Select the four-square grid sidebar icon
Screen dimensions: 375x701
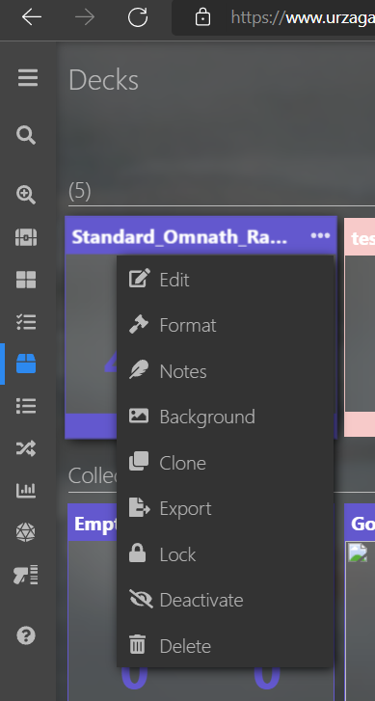[x=26, y=280]
